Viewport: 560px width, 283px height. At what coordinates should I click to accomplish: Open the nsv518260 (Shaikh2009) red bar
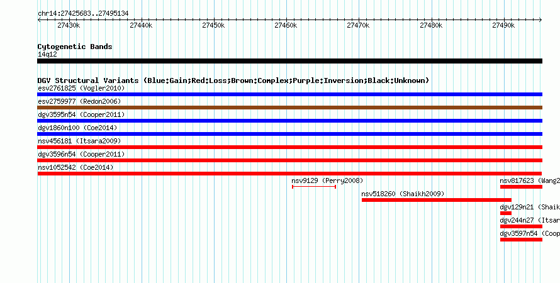tap(437, 200)
